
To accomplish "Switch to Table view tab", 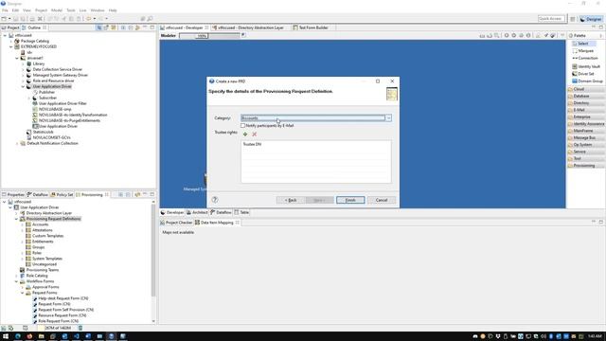I will pyautogui.click(x=242, y=212).
